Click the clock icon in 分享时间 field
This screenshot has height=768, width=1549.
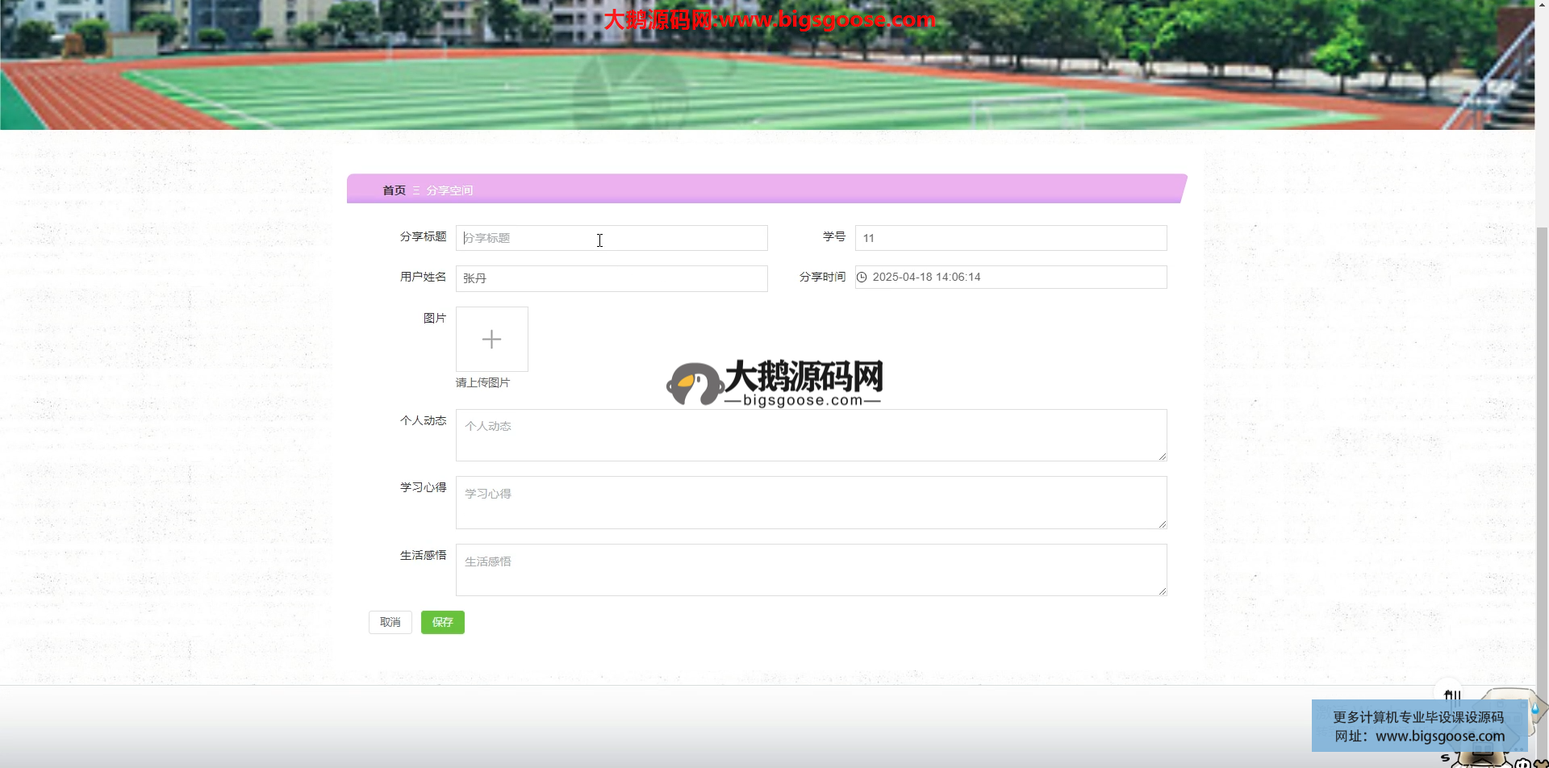862,278
